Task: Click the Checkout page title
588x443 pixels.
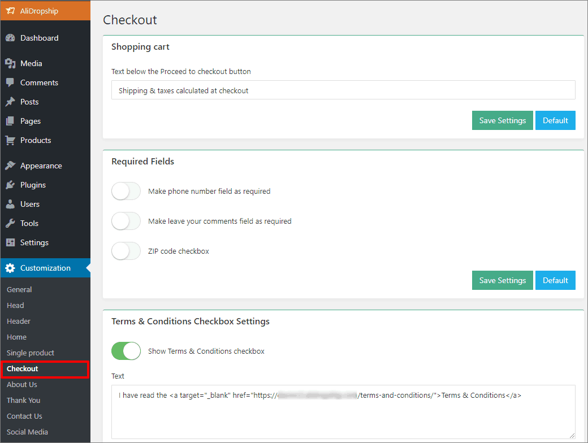Action: (x=129, y=20)
